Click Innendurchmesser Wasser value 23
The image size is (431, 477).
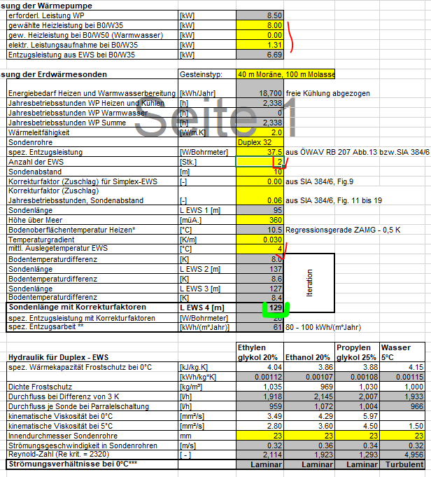pyautogui.click(x=402, y=435)
